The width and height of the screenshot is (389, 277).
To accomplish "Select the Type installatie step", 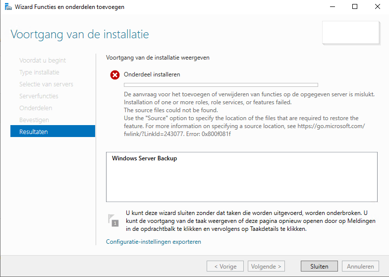I will (39, 72).
